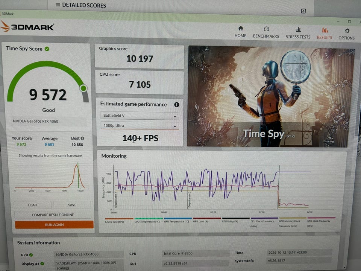This screenshot has height=271, width=361.
Task: Click the Run Again button
Action: pyautogui.click(x=54, y=225)
